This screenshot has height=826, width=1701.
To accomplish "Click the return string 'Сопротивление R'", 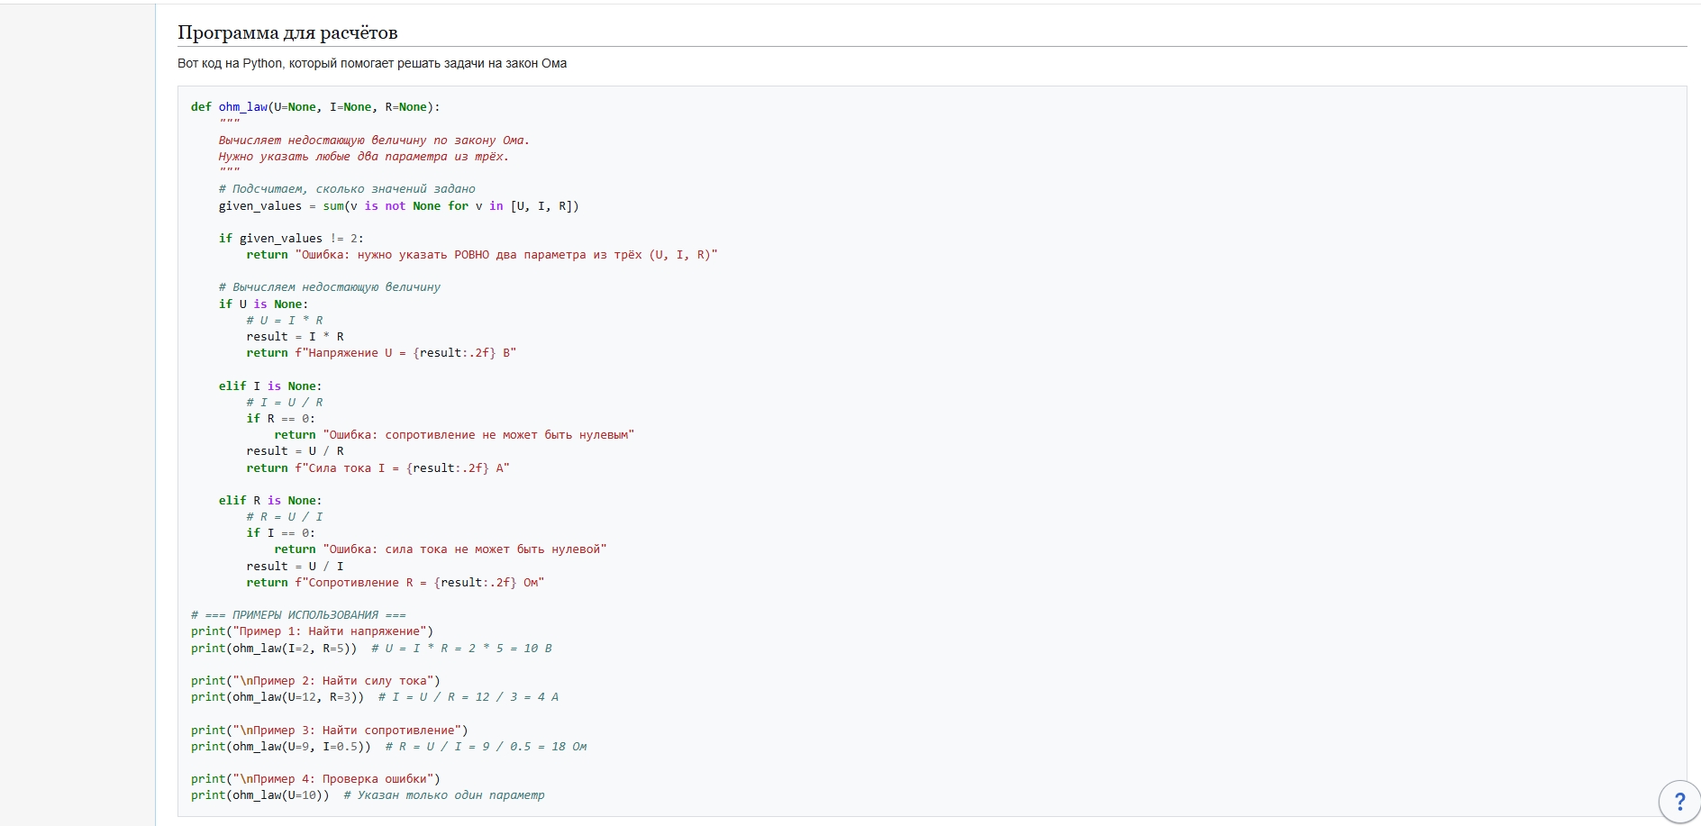I will point(419,583).
